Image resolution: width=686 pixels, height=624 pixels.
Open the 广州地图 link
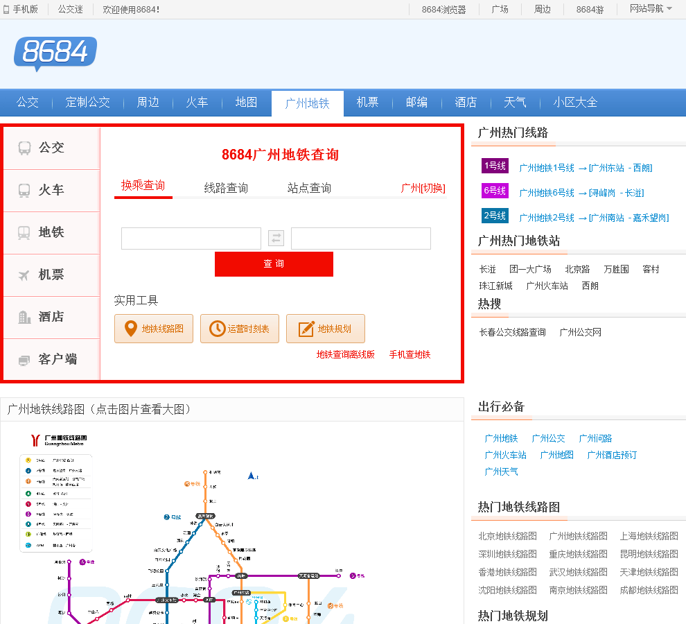point(556,455)
